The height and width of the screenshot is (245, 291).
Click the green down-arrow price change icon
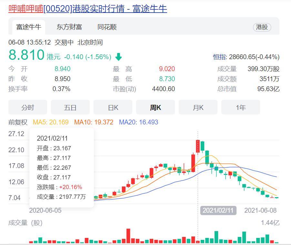118,57
